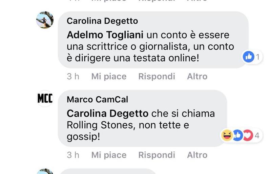The height and width of the screenshot is (174, 271).
Task: Toggle Mi piace on Carolina Degetto's comment
Action: [x=109, y=77]
